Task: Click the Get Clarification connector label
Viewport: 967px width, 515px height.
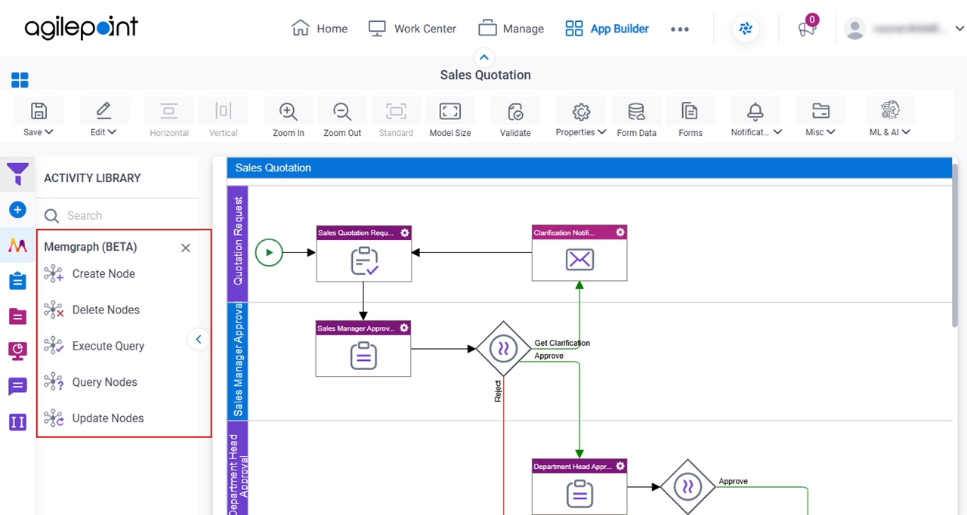Action: click(x=562, y=343)
